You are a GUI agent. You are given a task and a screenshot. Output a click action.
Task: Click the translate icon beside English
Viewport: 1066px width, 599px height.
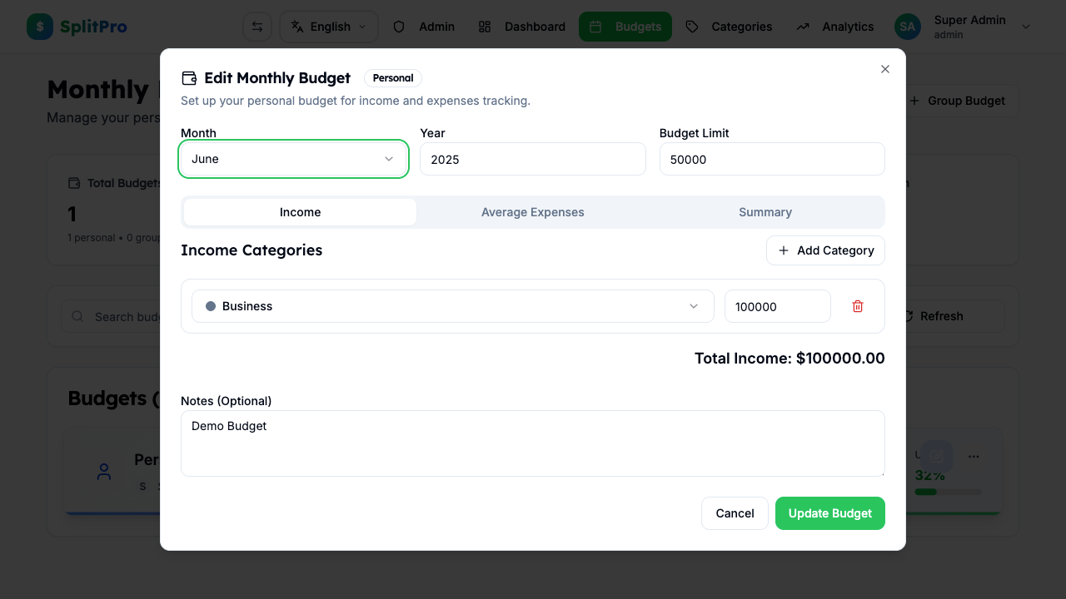click(x=296, y=27)
